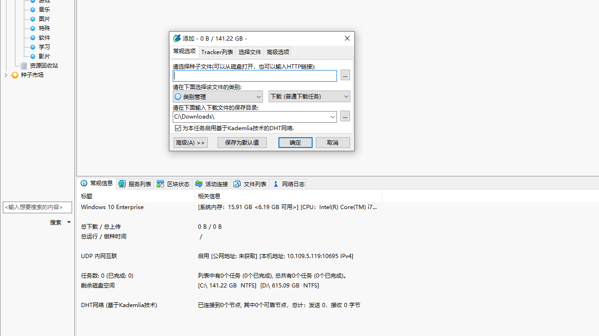The image size is (599, 336).
Task: Select the 影片 category
Action: tap(44, 56)
